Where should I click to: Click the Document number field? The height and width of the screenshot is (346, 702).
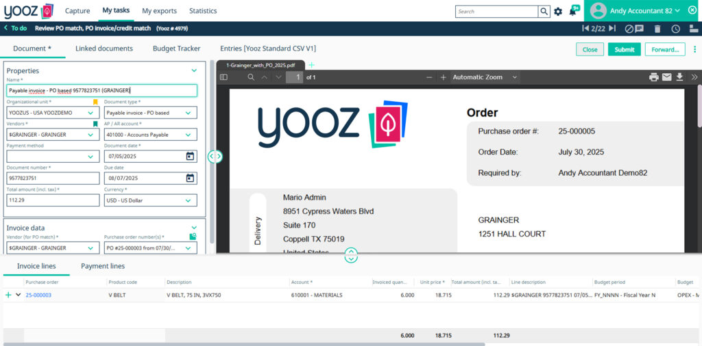point(53,178)
